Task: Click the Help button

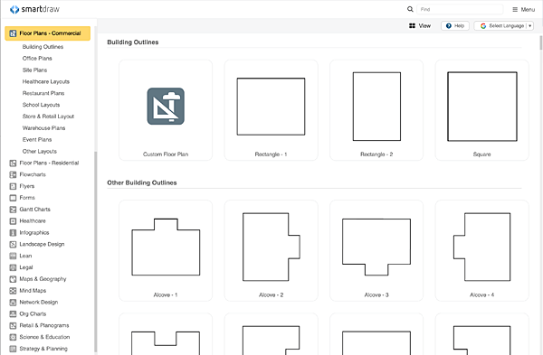Action: (455, 25)
